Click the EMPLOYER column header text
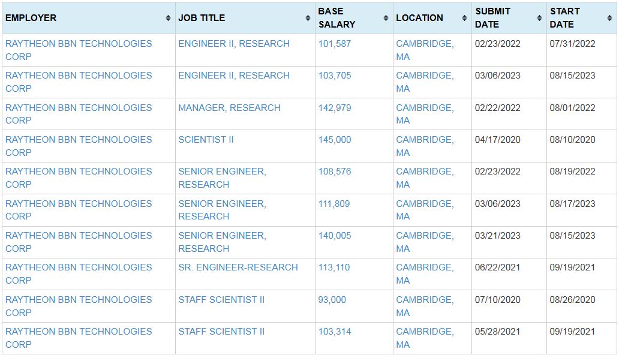The height and width of the screenshot is (355, 619). pos(31,18)
